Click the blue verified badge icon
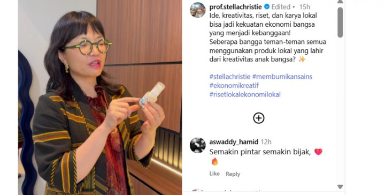The width and height of the screenshot is (385, 195). (x=267, y=6)
